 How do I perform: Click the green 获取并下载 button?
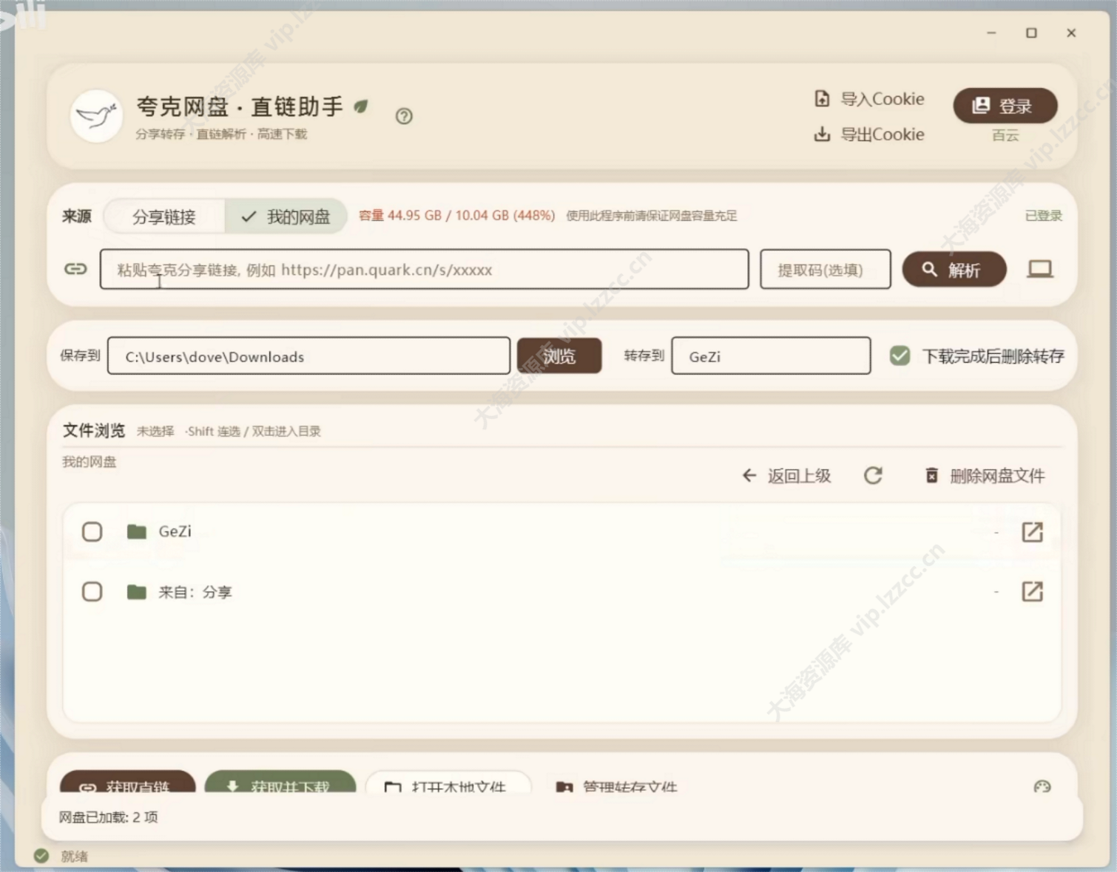pyautogui.click(x=280, y=783)
